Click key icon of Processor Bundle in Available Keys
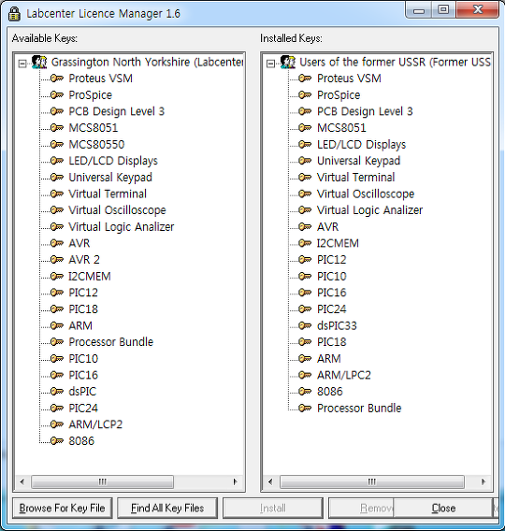The image size is (505, 531). pos(57,342)
